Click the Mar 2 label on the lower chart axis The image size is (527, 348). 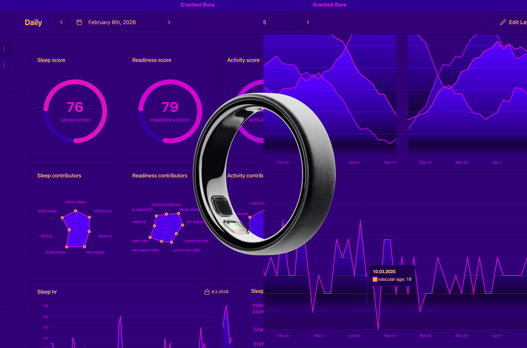tap(318, 336)
